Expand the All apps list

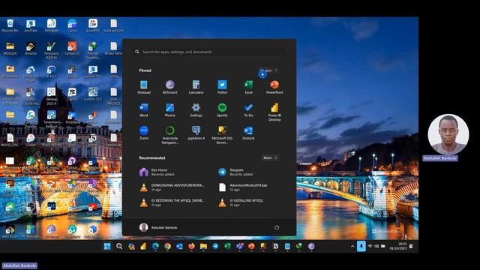(x=268, y=70)
